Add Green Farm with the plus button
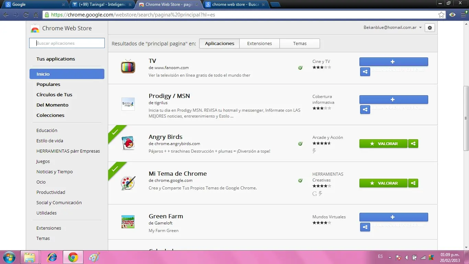 [x=393, y=217]
